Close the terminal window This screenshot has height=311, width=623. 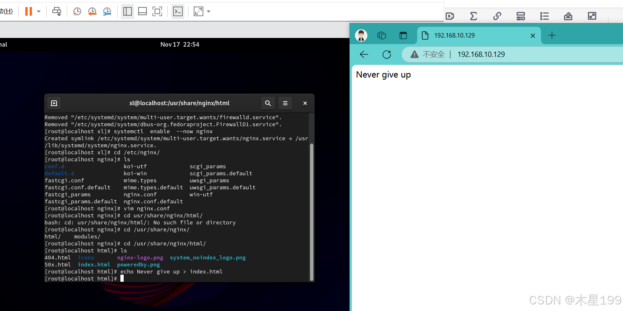[x=305, y=103]
